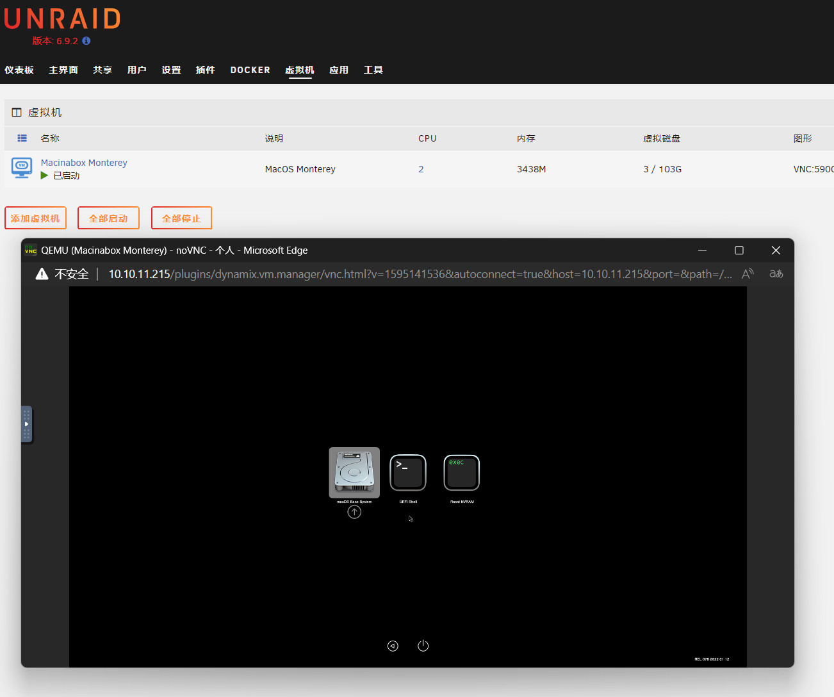This screenshot has width=834, height=697.
Task: Click the 说明 column header
Action: click(274, 138)
